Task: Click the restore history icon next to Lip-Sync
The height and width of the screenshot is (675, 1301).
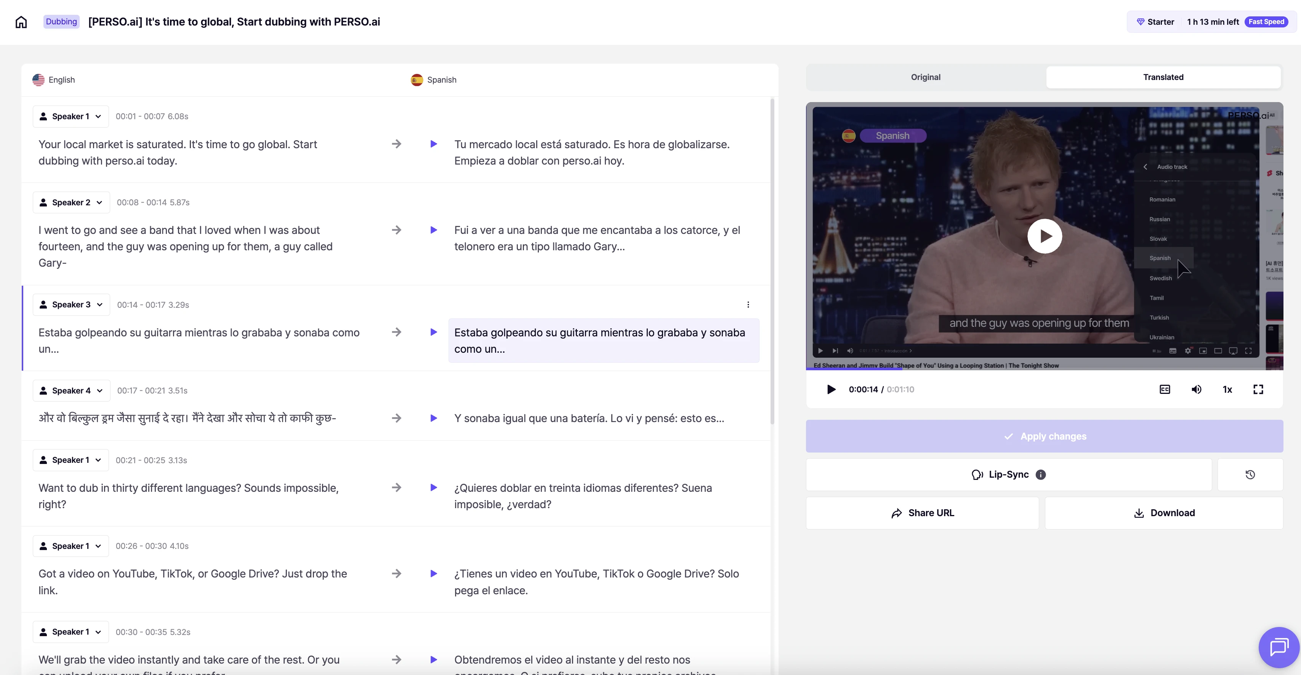Action: 1250,475
